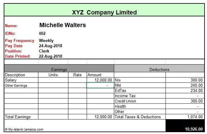207x134 pixels.
Task: Select the Credit Union amount 300.00
Action: 185,101
